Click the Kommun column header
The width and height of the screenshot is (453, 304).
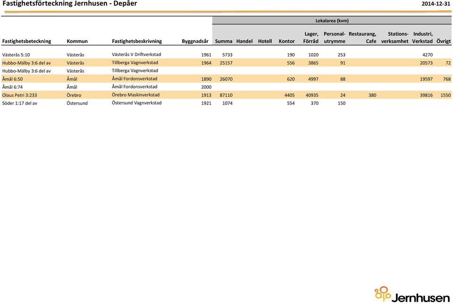tap(77, 41)
